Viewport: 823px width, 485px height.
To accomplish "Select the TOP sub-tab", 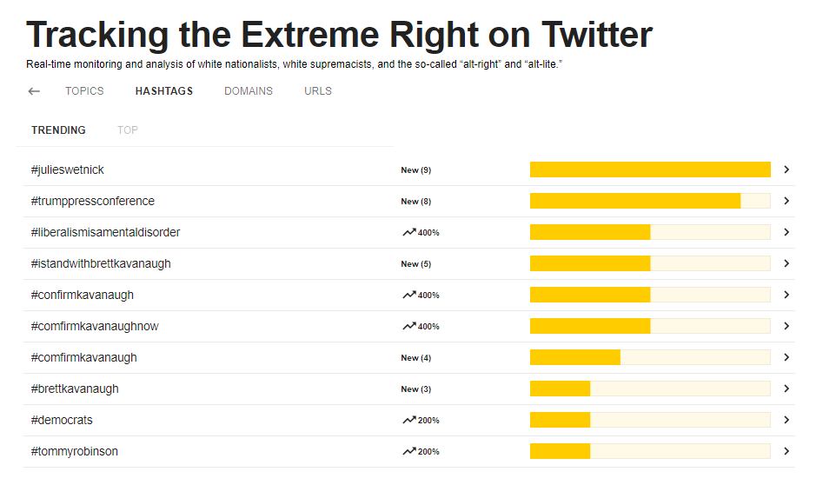I will point(128,130).
